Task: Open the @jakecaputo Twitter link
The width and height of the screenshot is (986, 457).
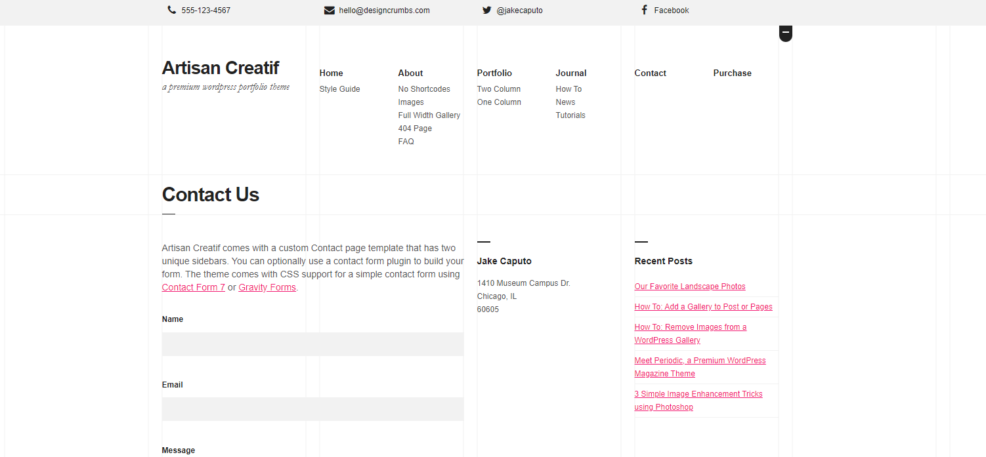Action: [520, 10]
